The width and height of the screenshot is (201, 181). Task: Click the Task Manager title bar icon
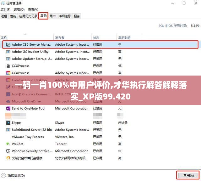tap(3, 3)
